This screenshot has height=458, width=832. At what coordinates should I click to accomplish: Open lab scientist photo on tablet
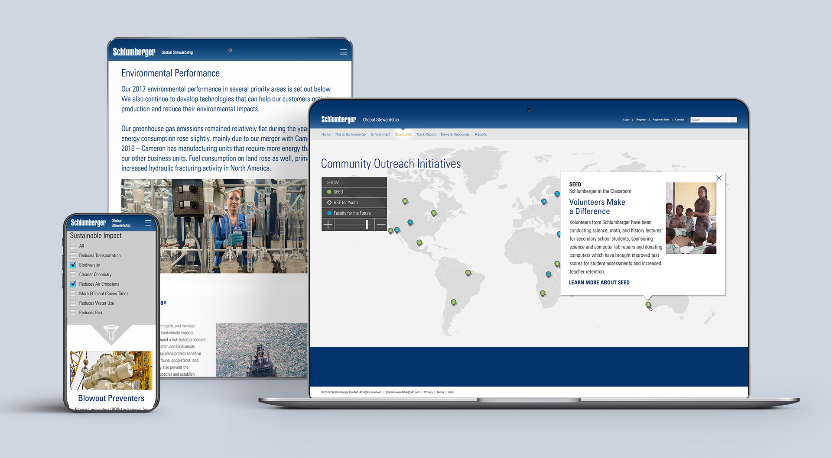[x=214, y=226]
